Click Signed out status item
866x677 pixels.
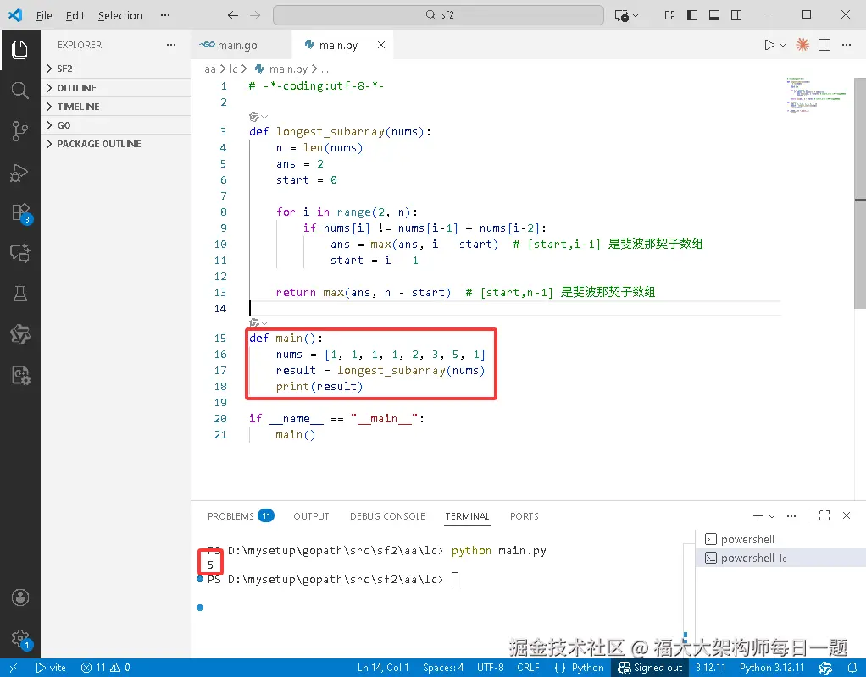pyautogui.click(x=650, y=668)
